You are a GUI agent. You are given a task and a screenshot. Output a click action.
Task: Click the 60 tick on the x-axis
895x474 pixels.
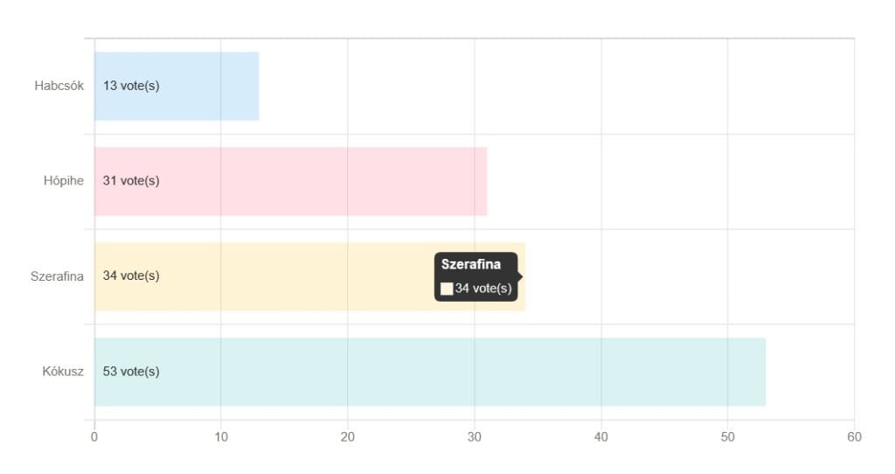tap(854, 437)
